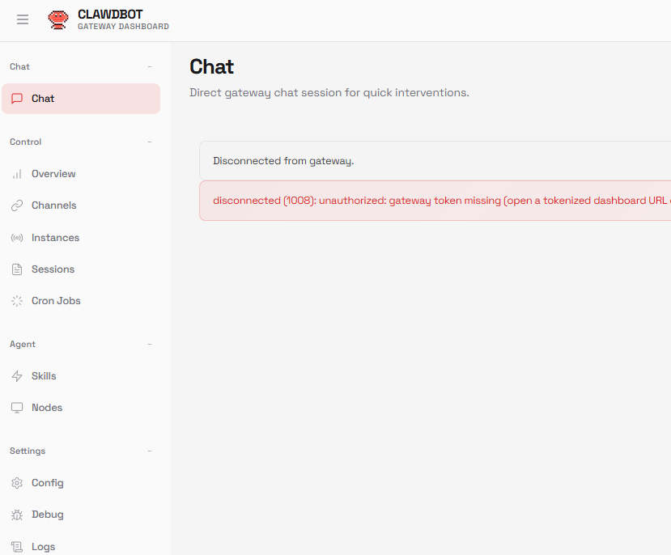Click the Config gear icon
Image resolution: width=671 pixels, height=555 pixels.
click(17, 483)
